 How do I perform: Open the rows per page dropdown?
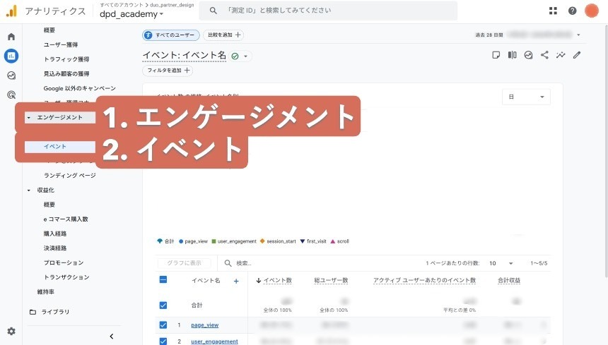tap(501, 263)
